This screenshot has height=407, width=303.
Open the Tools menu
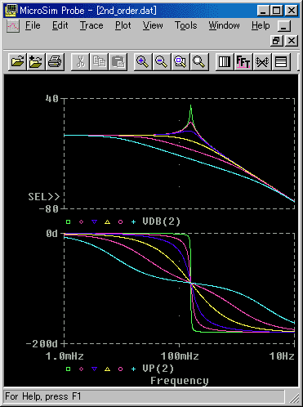coord(186,25)
